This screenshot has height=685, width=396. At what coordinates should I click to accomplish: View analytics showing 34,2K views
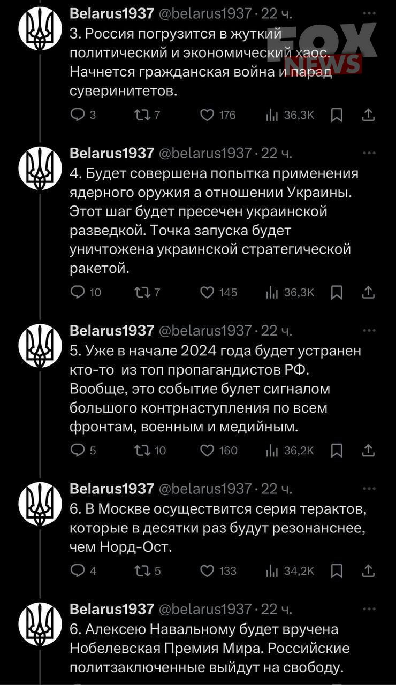pyautogui.click(x=290, y=571)
